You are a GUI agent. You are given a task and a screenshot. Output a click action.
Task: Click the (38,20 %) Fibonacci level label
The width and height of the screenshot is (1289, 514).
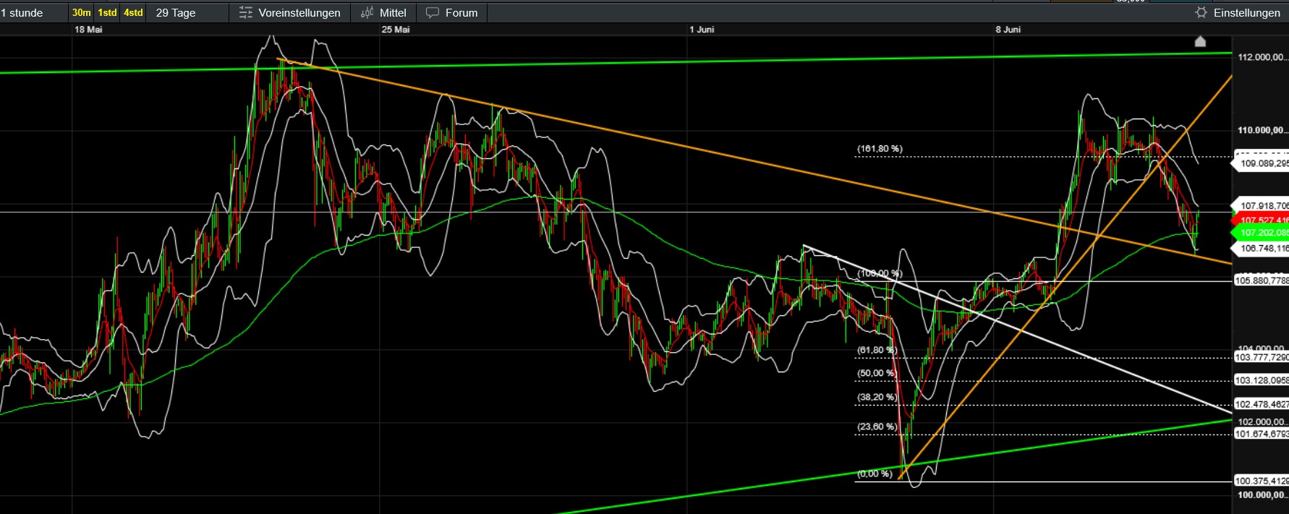pyautogui.click(x=877, y=397)
